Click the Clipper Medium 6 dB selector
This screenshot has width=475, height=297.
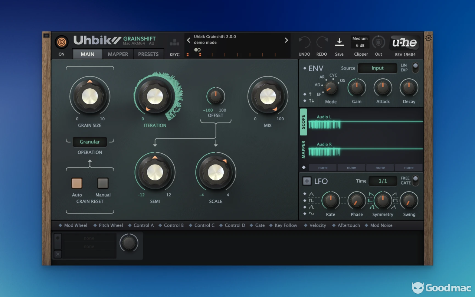pyautogui.click(x=360, y=42)
